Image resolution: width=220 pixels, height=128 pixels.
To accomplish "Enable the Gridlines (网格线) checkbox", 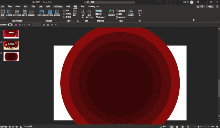I will (x=67, y=14).
